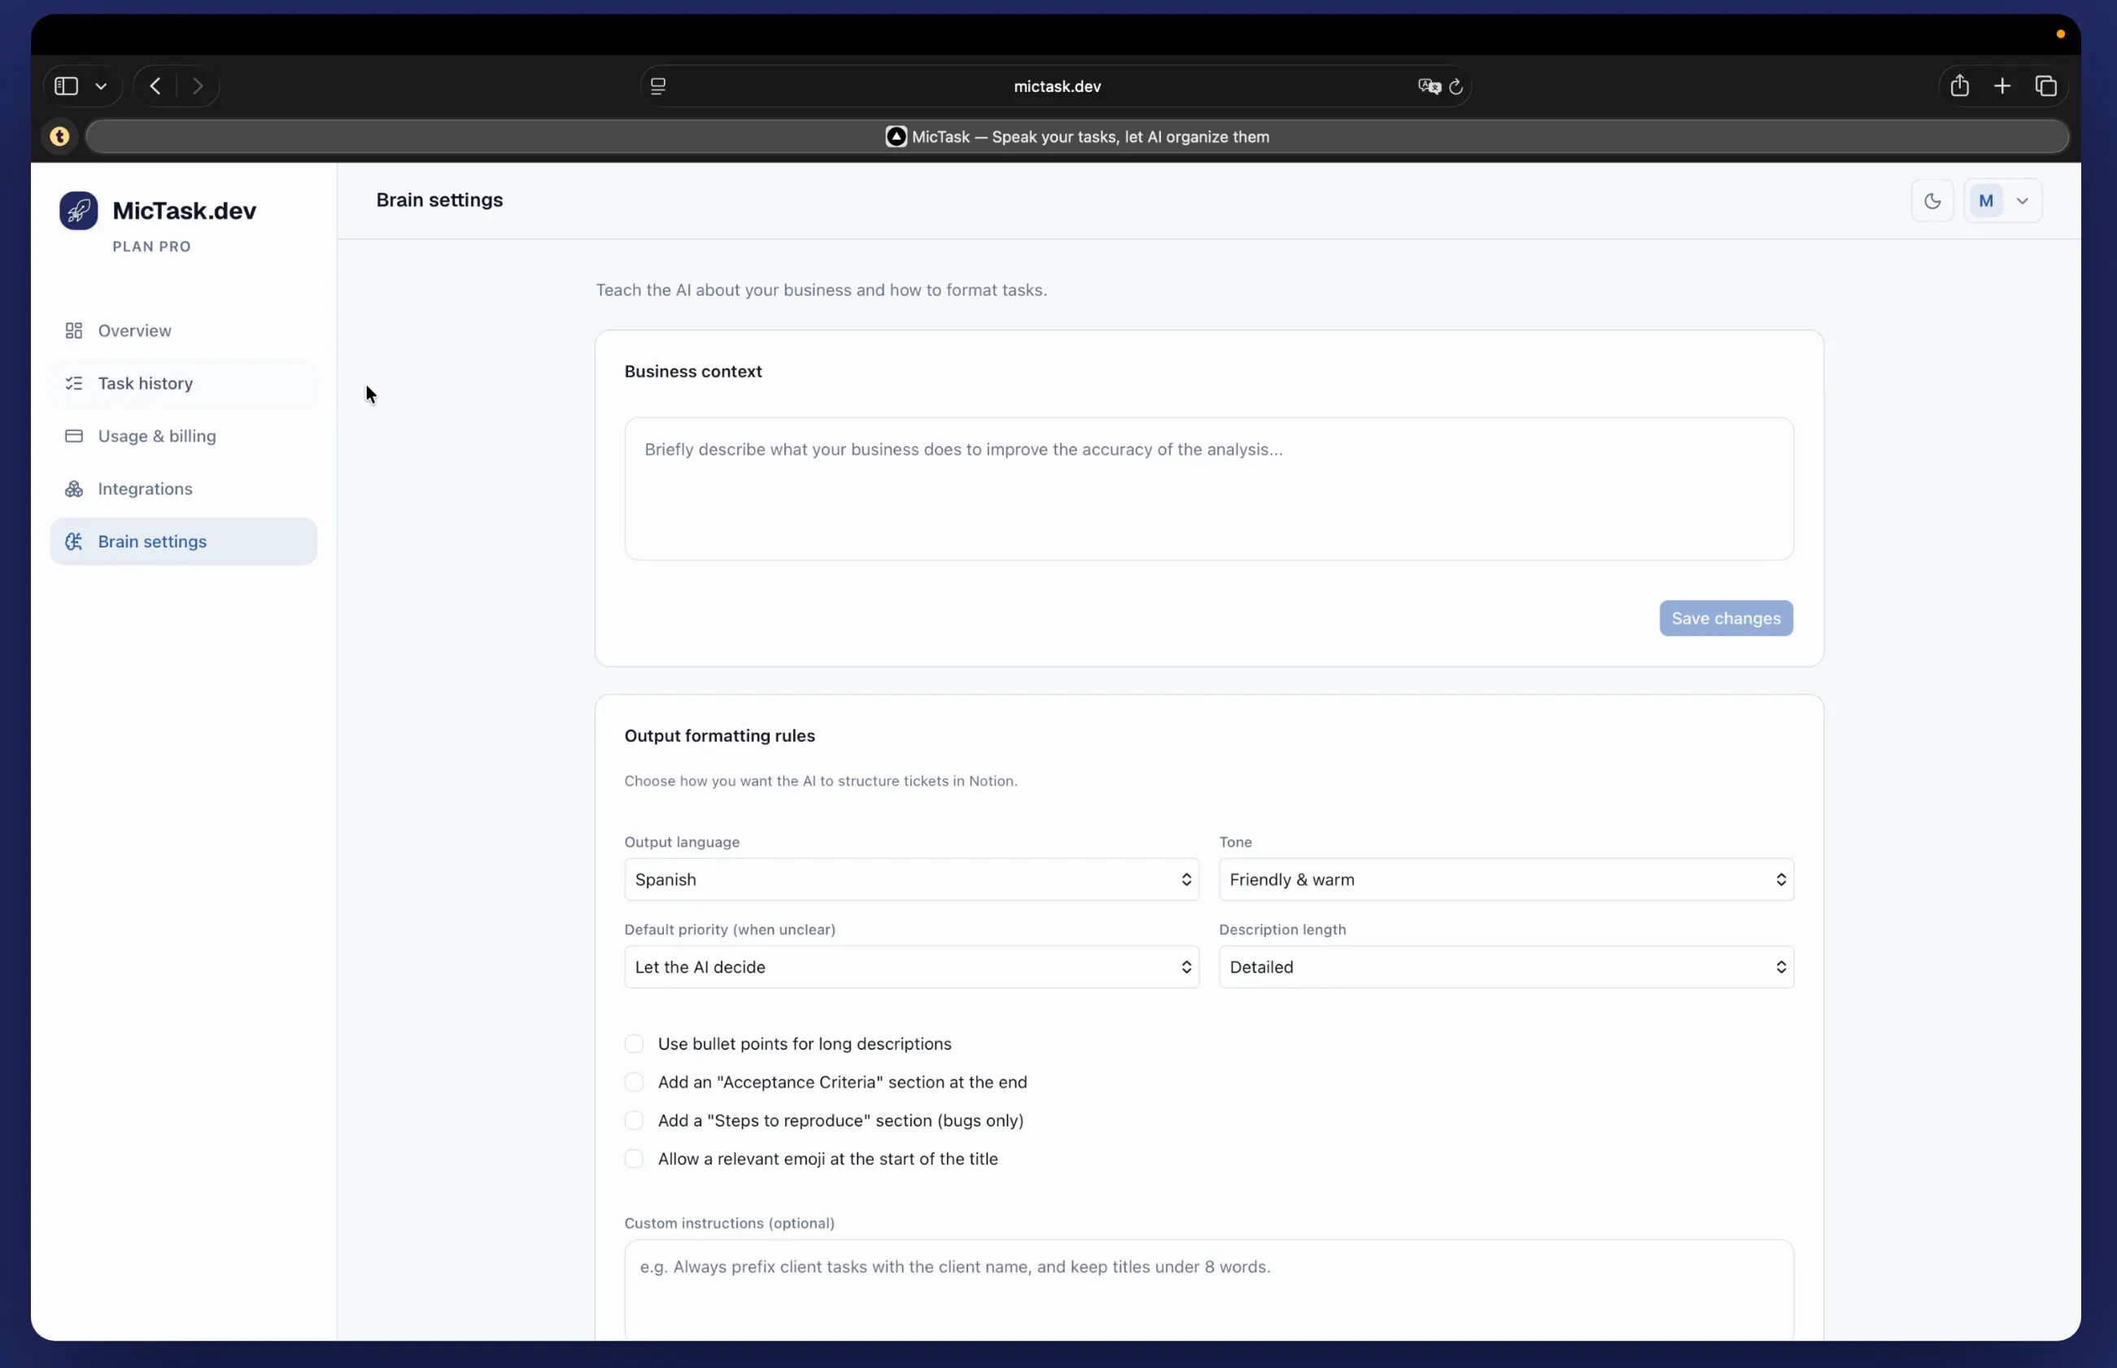Viewport: 2117px width, 1368px height.
Task: Open the Integrations page
Action: pyautogui.click(x=183, y=489)
